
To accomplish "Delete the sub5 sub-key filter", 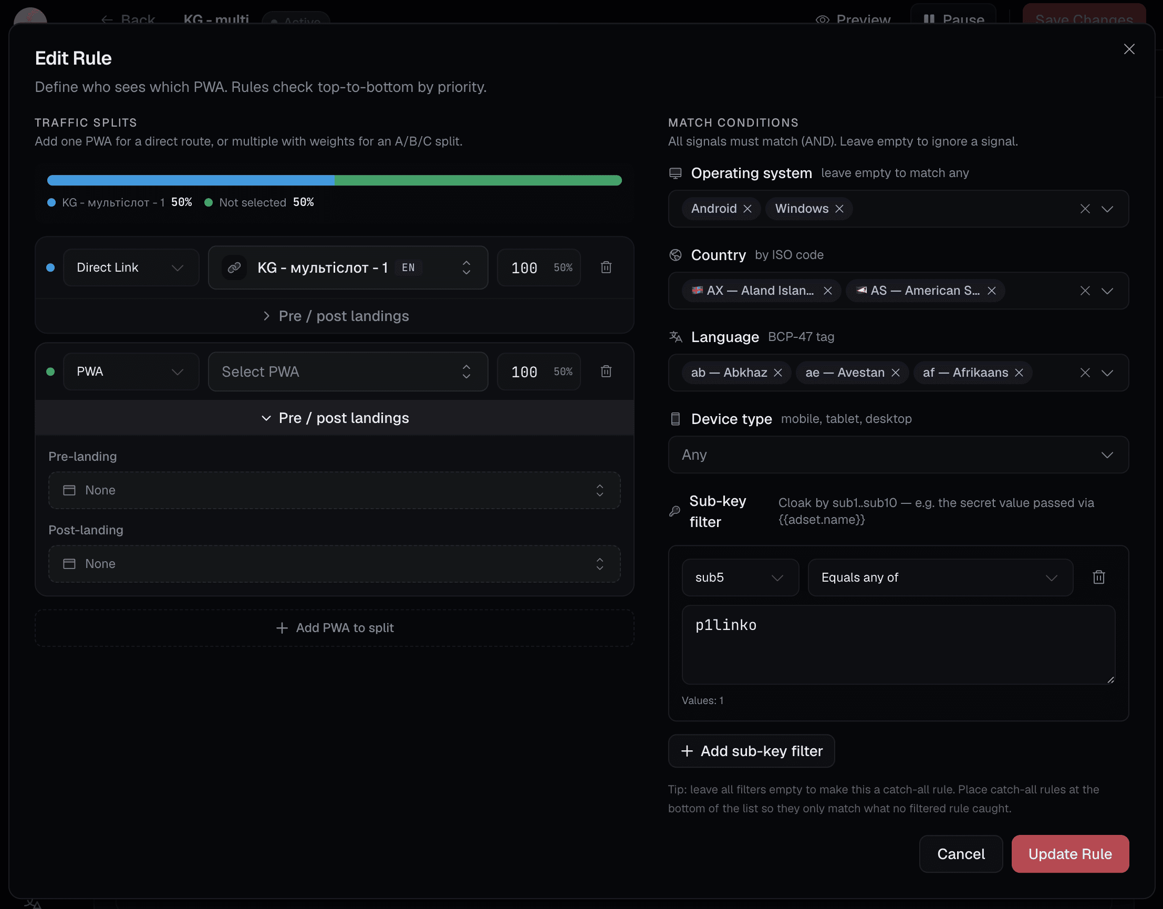I will pos(1098,577).
